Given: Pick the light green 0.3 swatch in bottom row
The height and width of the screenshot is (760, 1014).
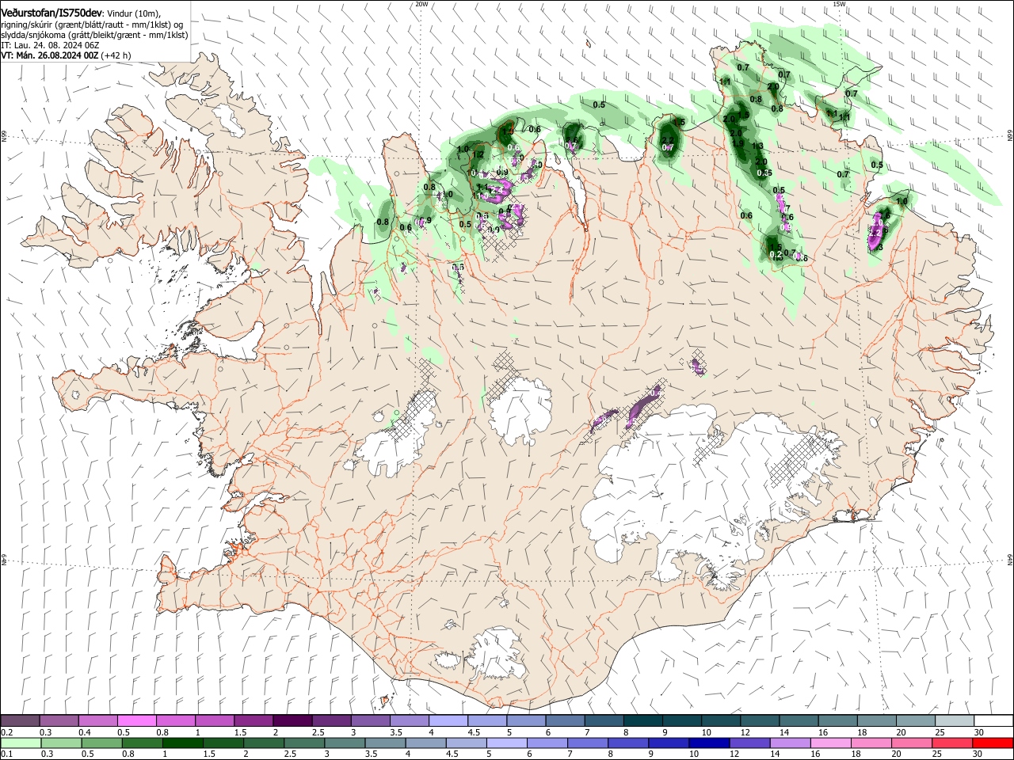Looking at the screenshot, I should tap(62, 743).
